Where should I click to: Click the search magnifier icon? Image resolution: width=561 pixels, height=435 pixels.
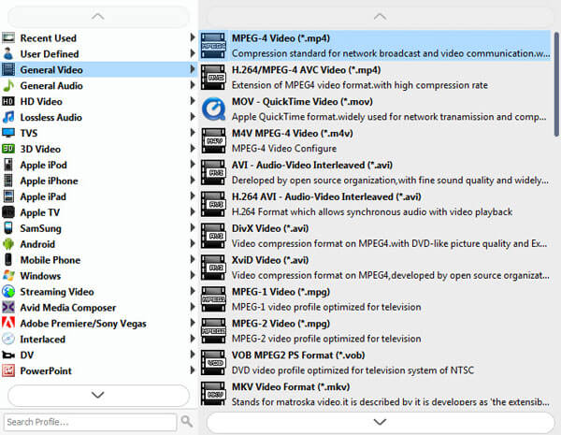pyautogui.click(x=186, y=421)
